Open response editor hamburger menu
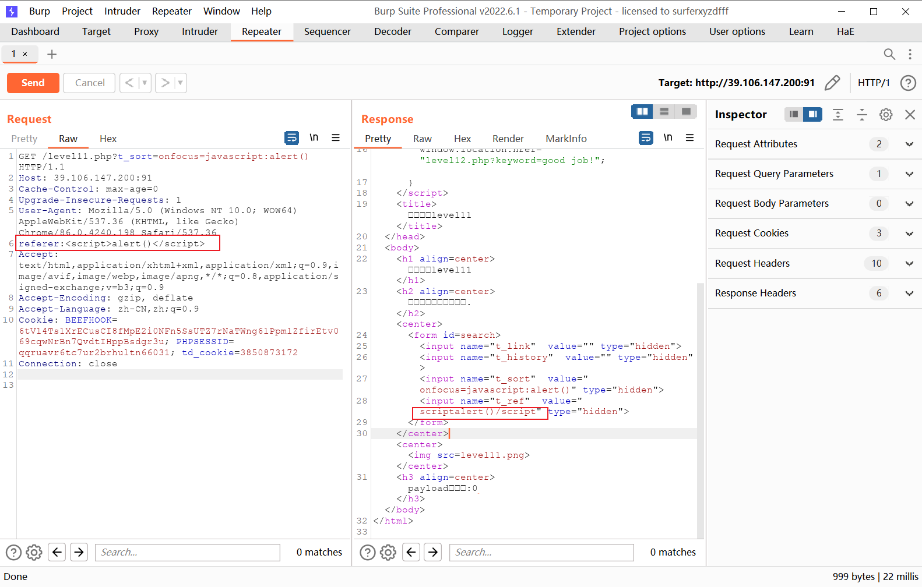The height and width of the screenshot is (587, 922). click(x=690, y=138)
